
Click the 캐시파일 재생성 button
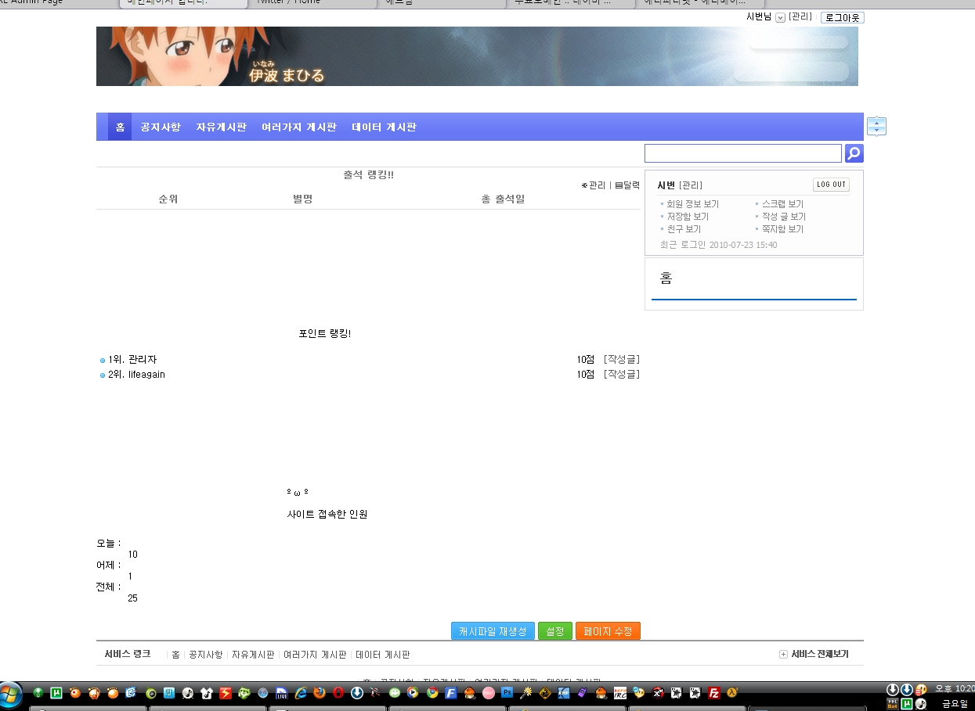[x=492, y=631]
